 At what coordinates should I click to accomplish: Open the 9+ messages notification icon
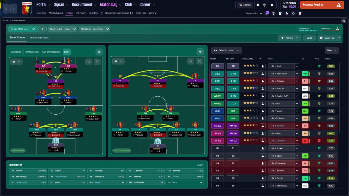pyautogui.click(x=267, y=13)
